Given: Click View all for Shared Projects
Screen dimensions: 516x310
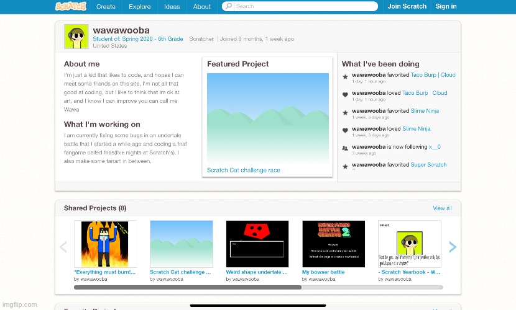Looking at the screenshot, I should (x=442, y=208).
